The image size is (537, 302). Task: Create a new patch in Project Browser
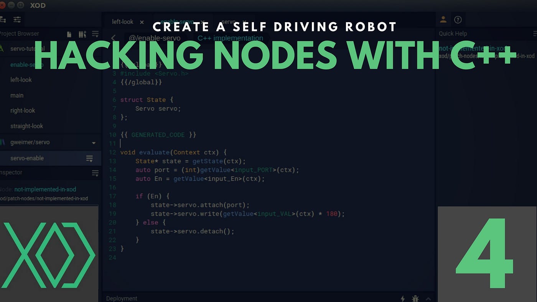pos(69,34)
